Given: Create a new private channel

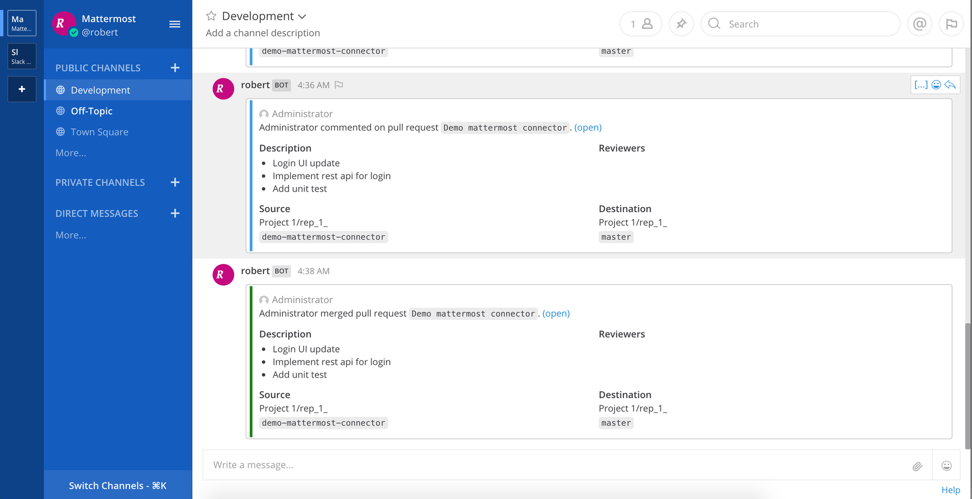Looking at the screenshot, I should click(175, 182).
